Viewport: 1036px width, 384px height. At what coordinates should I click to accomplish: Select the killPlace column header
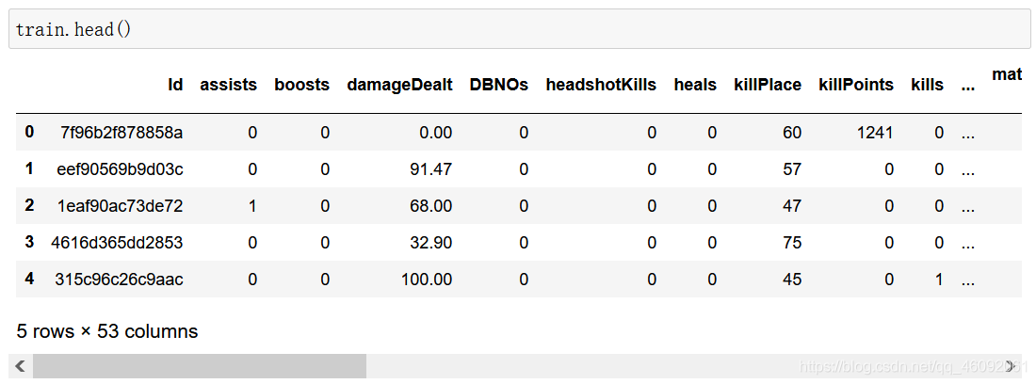tap(768, 85)
